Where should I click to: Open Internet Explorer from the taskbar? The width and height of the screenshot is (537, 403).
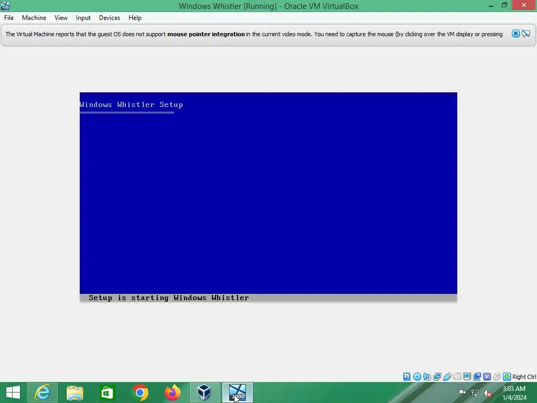click(x=42, y=393)
